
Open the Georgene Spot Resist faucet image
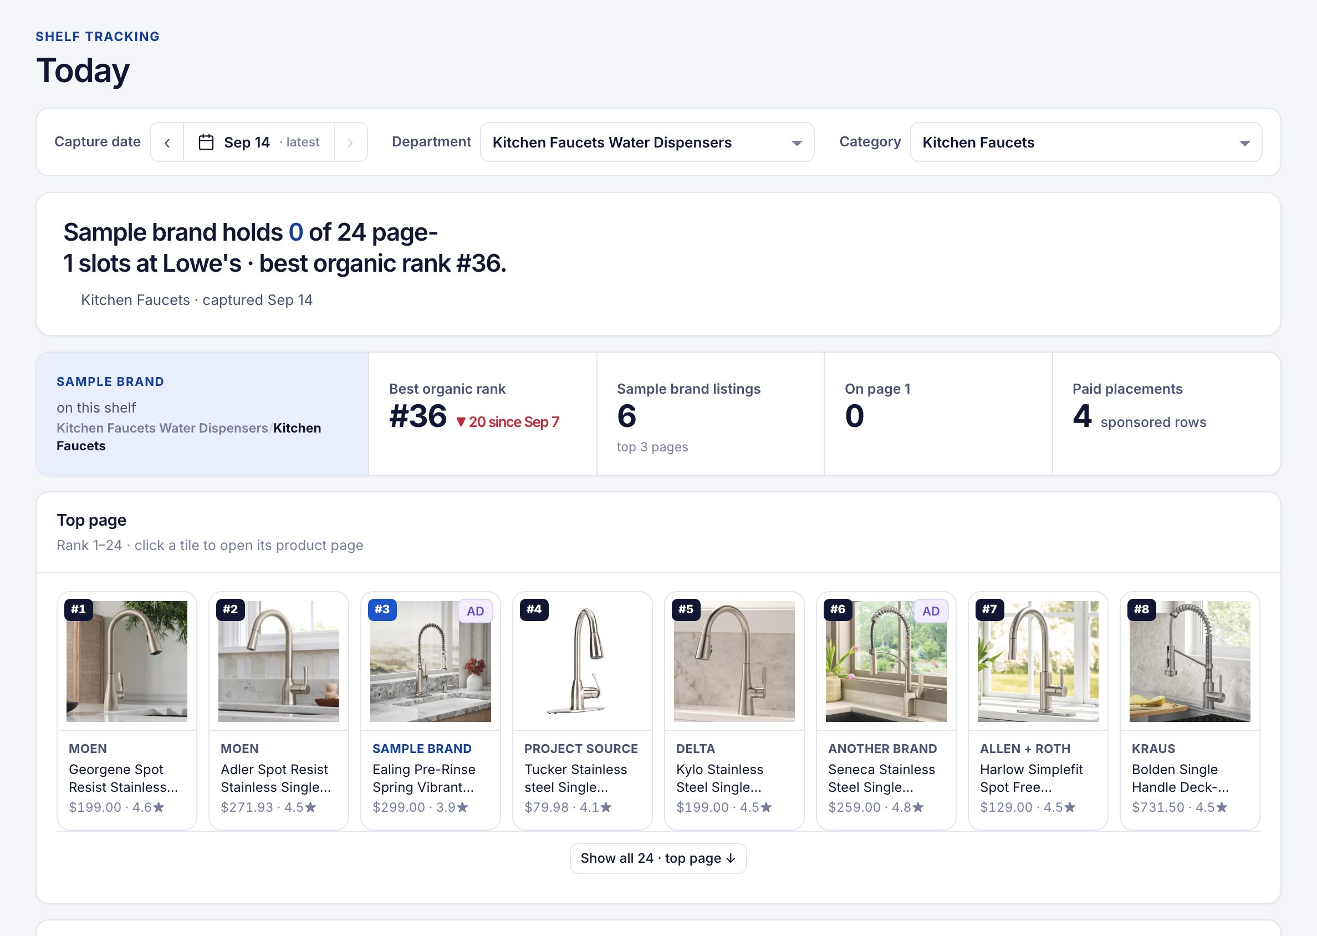click(127, 661)
